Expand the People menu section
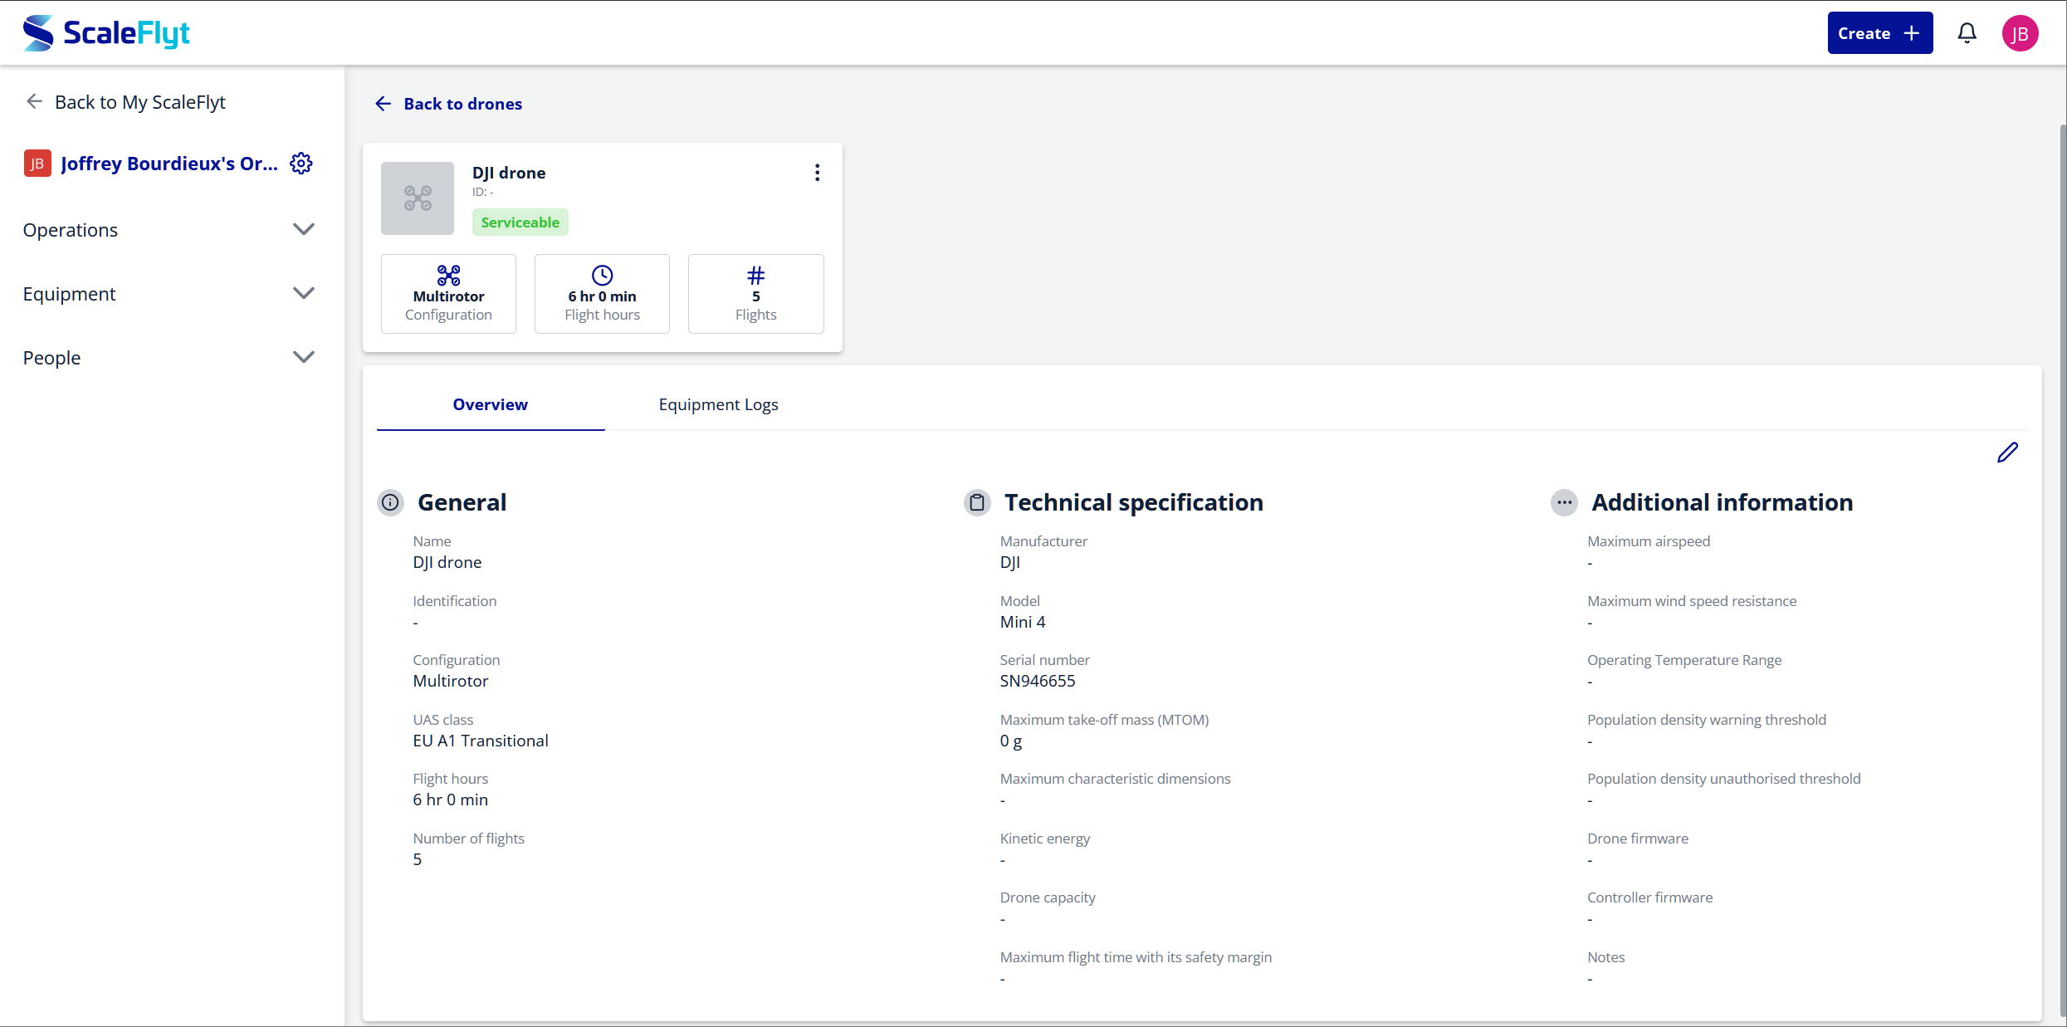Viewport: 2067px width, 1027px height. 169,358
